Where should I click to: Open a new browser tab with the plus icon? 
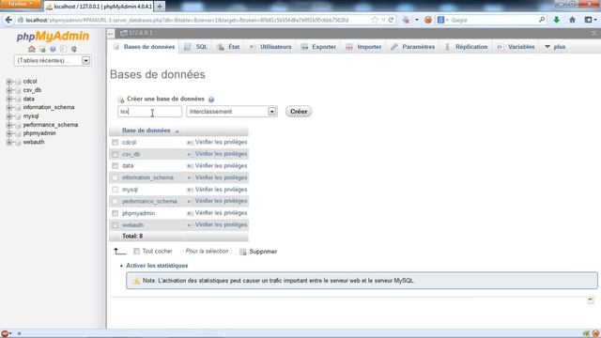tap(160, 7)
